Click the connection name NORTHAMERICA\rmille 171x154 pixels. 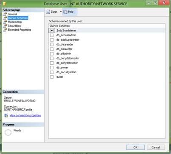(x=18, y=110)
